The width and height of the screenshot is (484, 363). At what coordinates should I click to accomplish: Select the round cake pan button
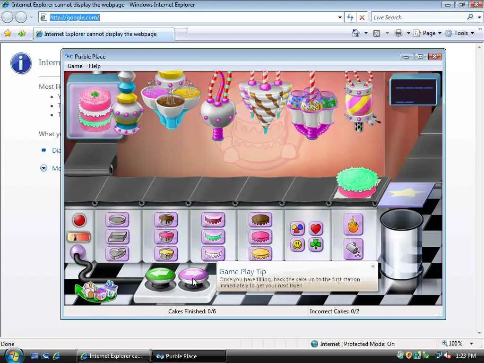point(117,220)
